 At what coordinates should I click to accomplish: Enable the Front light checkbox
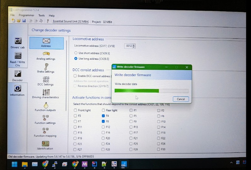coord(75,110)
